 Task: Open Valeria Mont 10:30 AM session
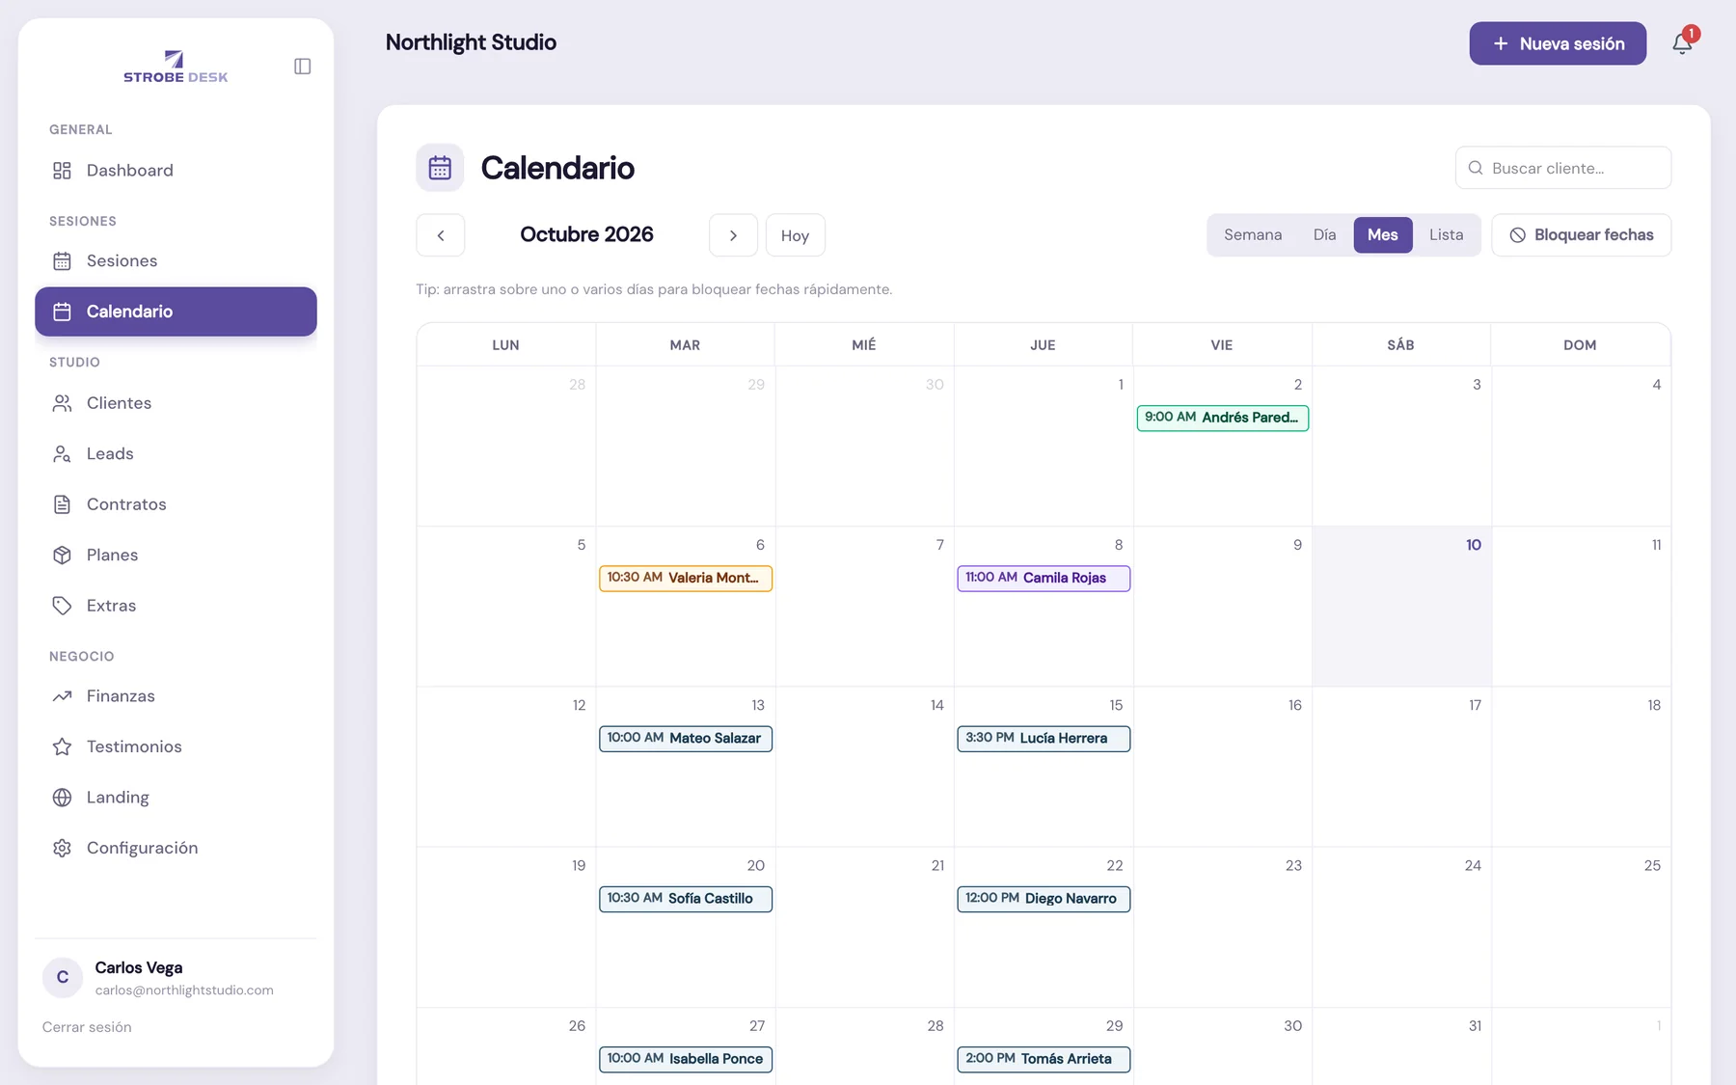(x=685, y=578)
